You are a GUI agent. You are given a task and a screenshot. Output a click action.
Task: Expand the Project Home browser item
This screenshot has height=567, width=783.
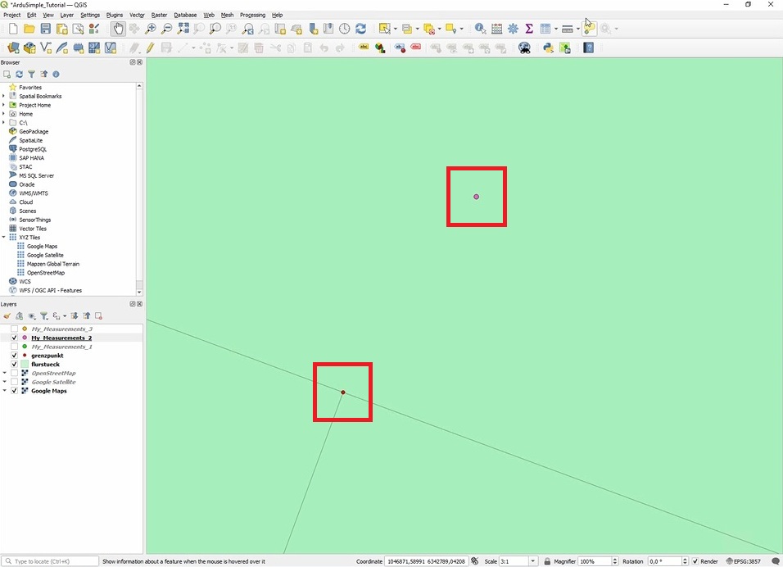4,105
